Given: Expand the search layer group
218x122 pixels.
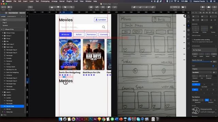Looking at the screenshot, I should pyautogui.click(x=2, y=92).
